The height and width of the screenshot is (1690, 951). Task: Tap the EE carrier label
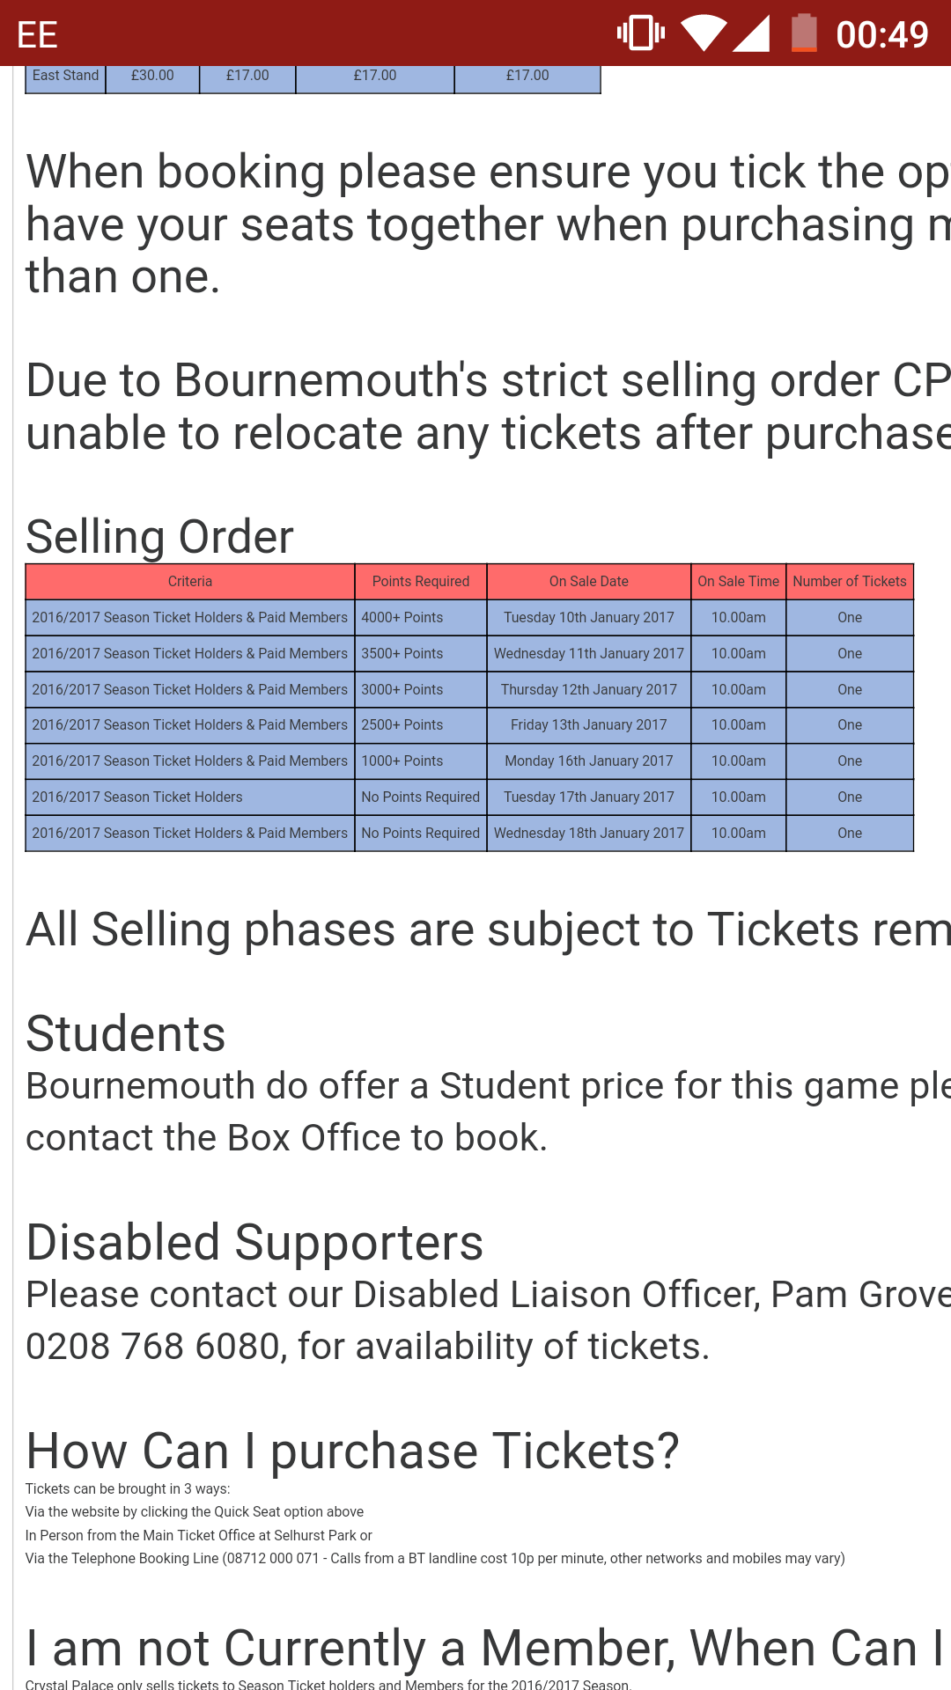(x=37, y=35)
